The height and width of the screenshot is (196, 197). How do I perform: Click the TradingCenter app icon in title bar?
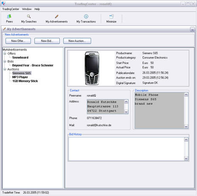(x=3, y=4)
